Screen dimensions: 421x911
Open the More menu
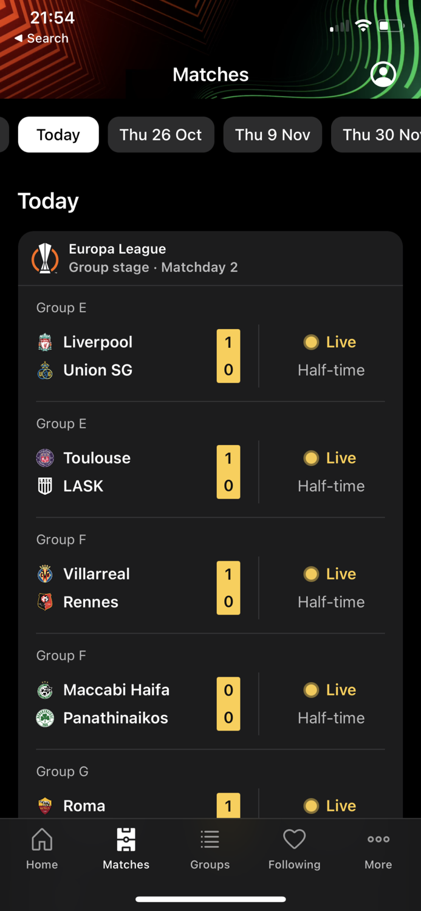click(x=378, y=848)
